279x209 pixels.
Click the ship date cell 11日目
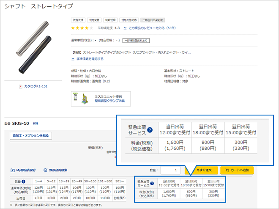click(105, 198)
